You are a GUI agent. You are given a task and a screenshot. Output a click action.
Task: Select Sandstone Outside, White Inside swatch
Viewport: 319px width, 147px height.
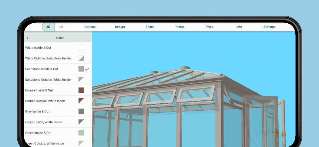81,80
